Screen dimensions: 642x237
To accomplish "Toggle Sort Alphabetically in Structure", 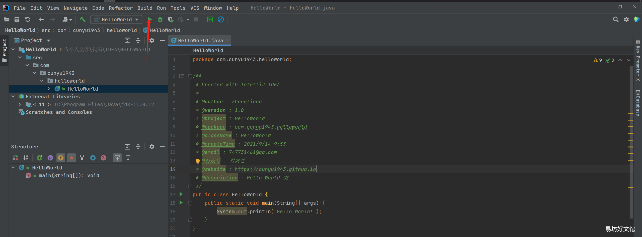I will pyautogui.click(x=26, y=158).
